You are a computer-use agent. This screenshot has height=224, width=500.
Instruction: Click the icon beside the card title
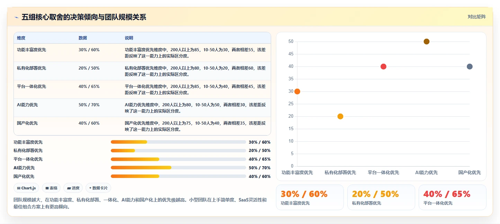point(16,17)
